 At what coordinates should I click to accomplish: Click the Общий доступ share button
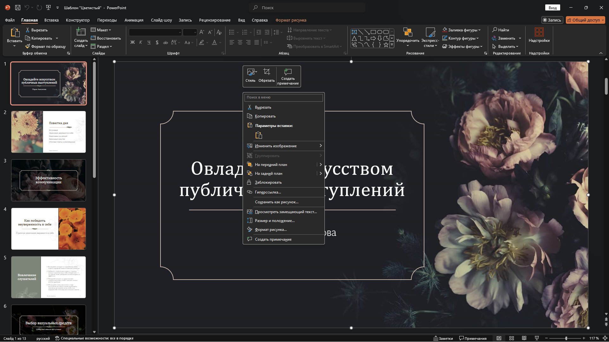point(585,20)
